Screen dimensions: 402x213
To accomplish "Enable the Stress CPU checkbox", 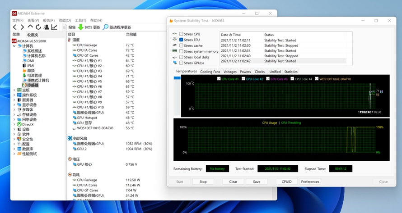I will coord(181,34).
